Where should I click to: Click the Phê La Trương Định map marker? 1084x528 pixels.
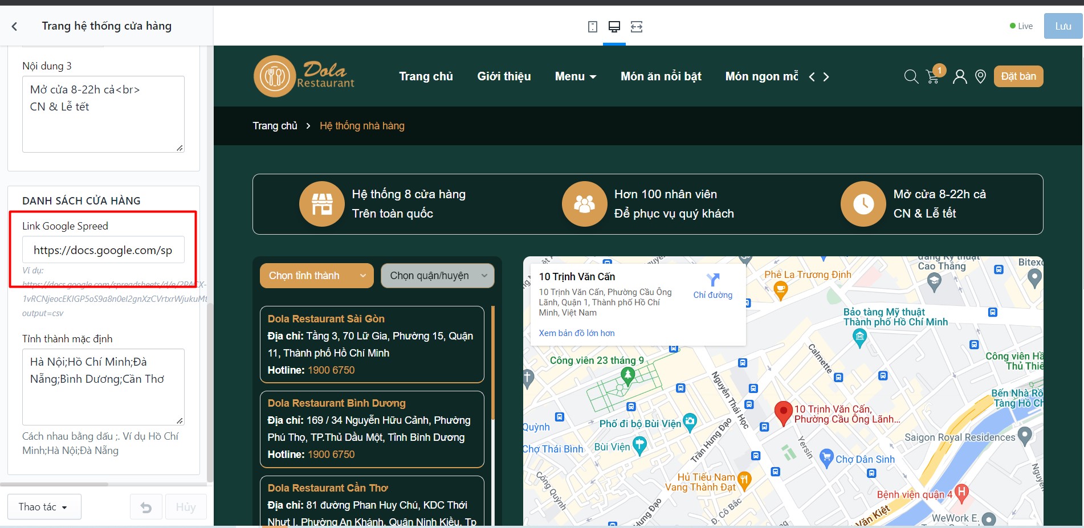781,290
